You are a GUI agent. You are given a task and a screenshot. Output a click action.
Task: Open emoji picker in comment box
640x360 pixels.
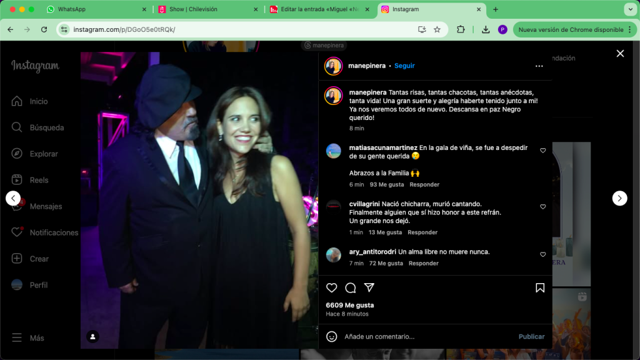pyautogui.click(x=331, y=336)
